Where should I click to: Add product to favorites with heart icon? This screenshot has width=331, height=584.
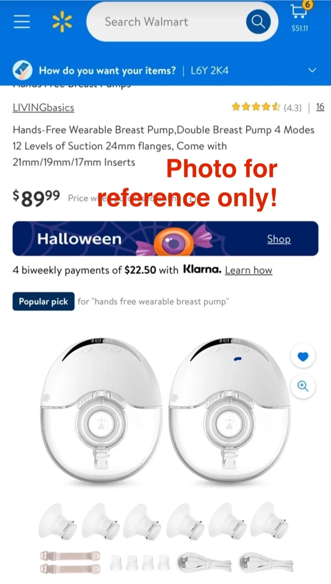pyautogui.click(x=303, y=356)
